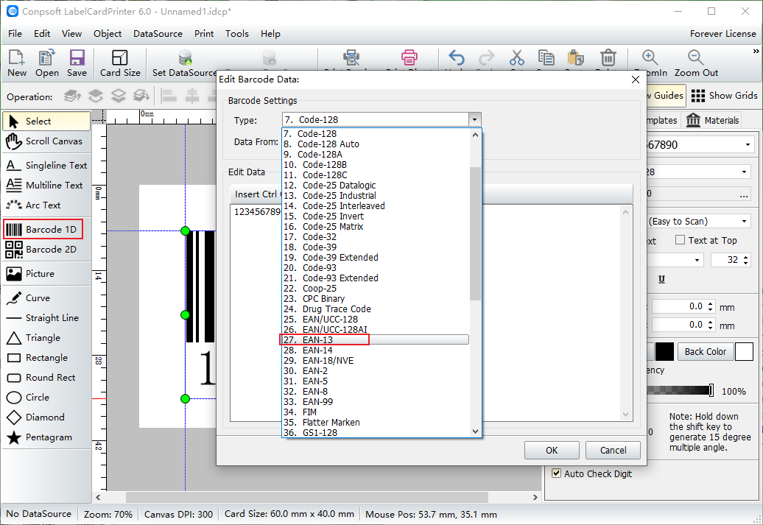This screenshot has height=525, width=763.
Task: Open the Help menu
Action: pyautogui.click(x=270, y=34)
